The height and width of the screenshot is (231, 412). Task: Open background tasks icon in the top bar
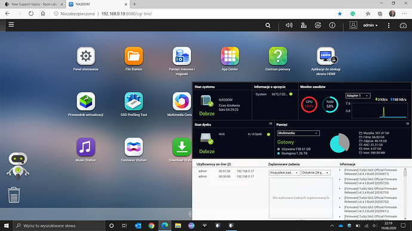point(303,25)
